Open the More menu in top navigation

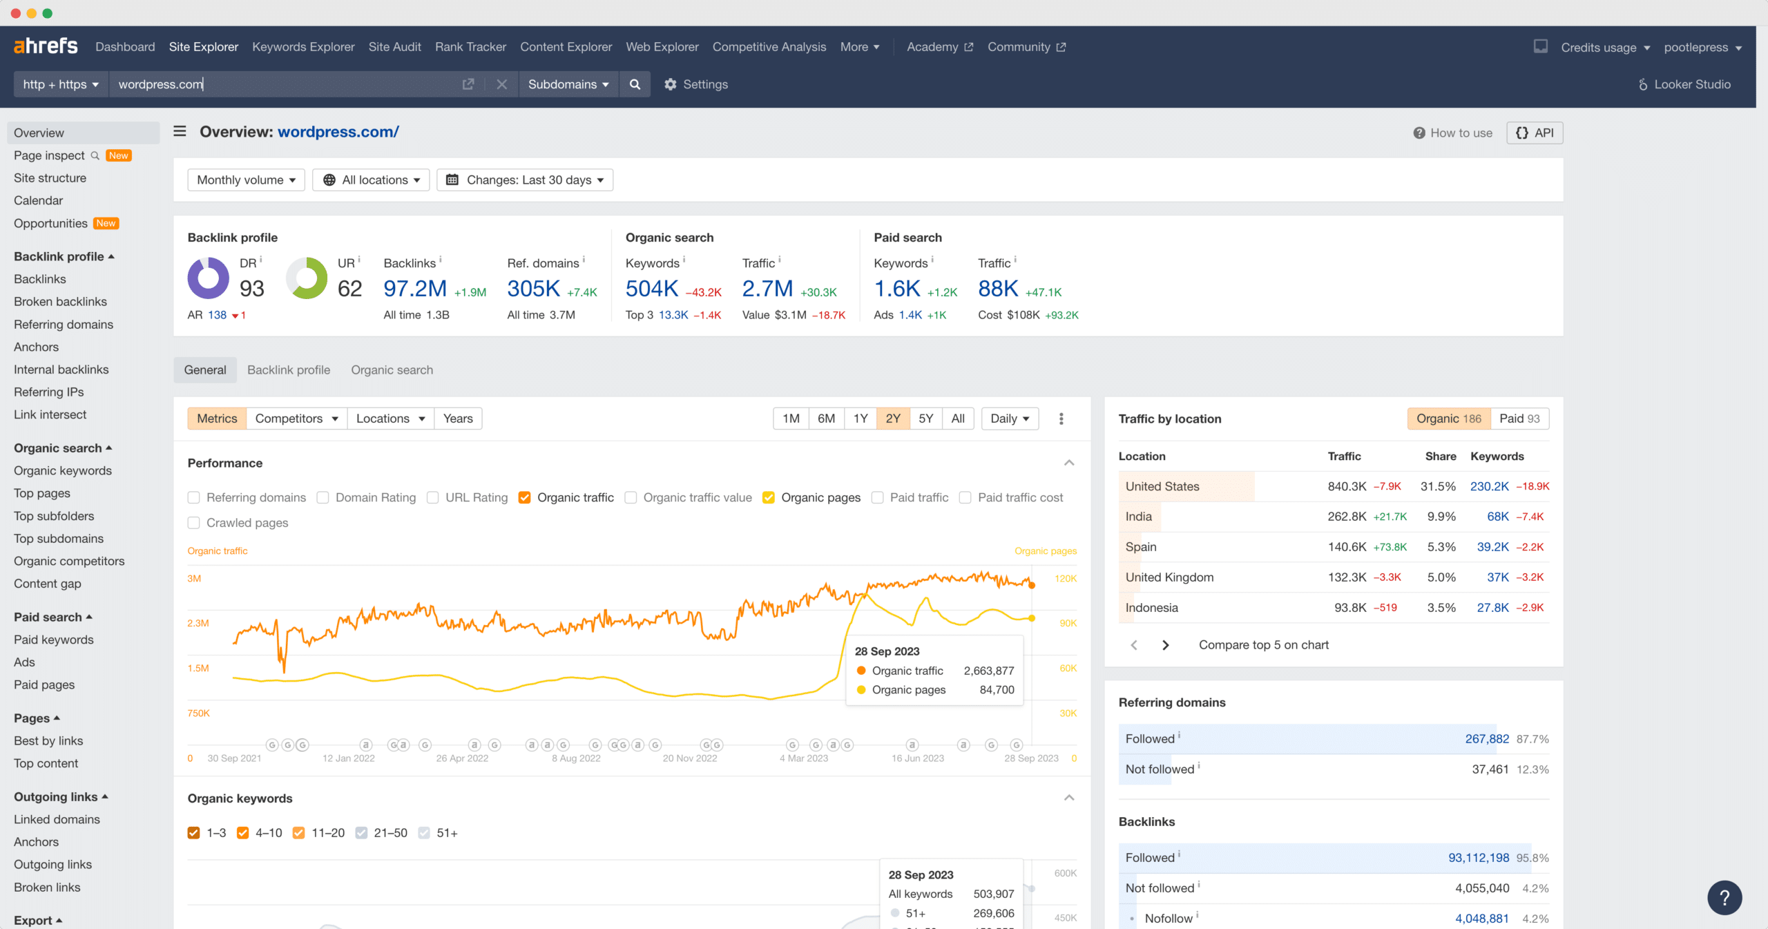pyautogui.click(x=860, y=46)
